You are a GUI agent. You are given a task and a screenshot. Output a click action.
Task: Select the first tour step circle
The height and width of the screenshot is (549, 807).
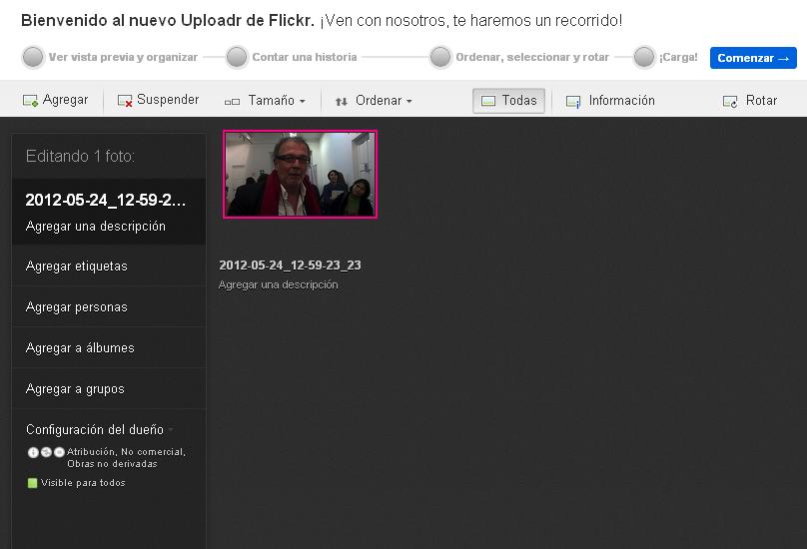click(x=33, y=57)
